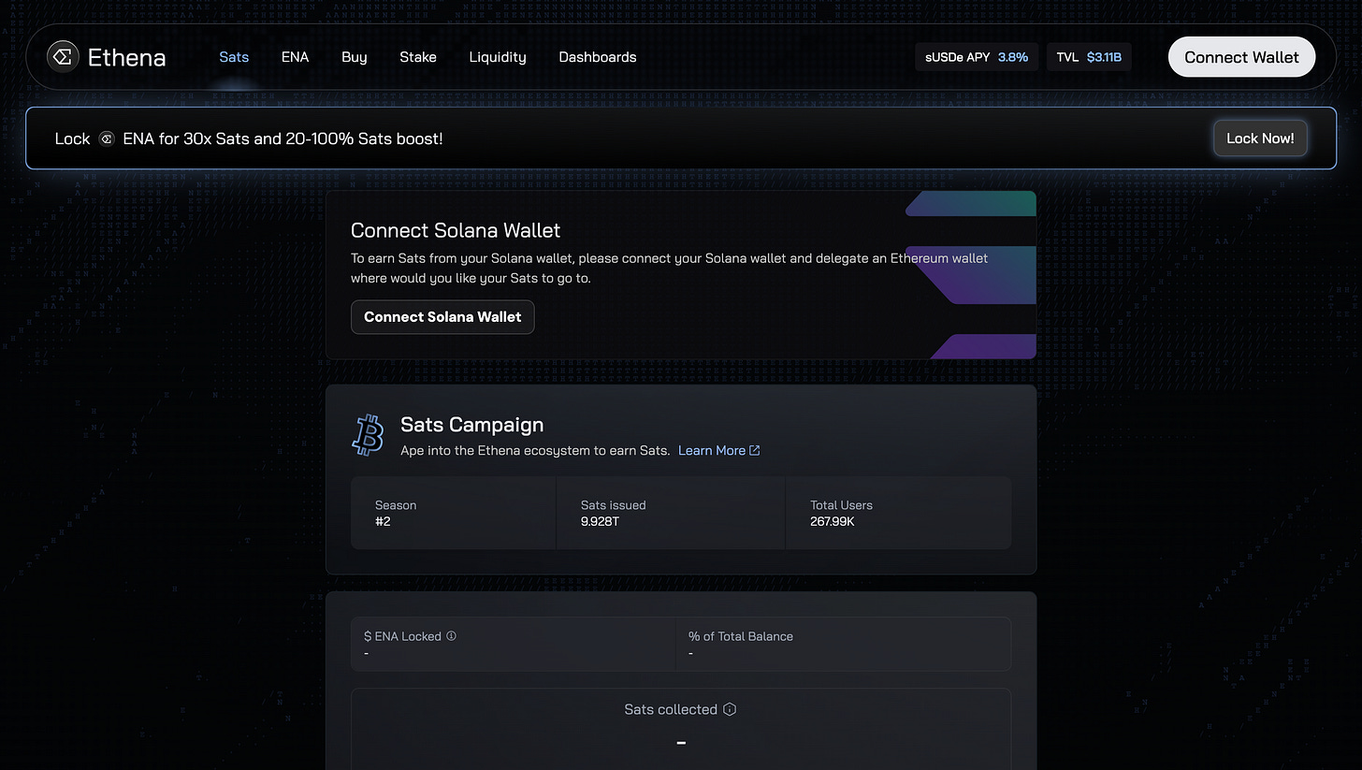Click the Connect Solana Wallet heading

456,230
